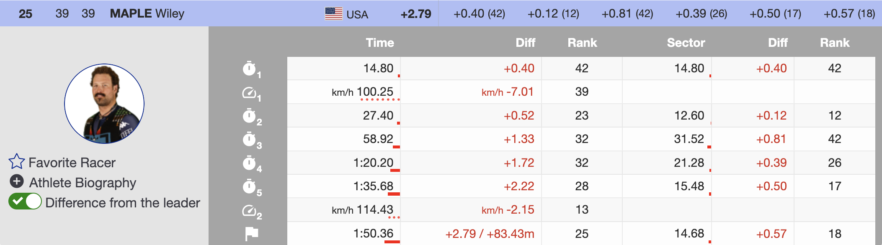Click the finish flag icon
Viewport: 882px width, 245px height.
click(251, 234)
